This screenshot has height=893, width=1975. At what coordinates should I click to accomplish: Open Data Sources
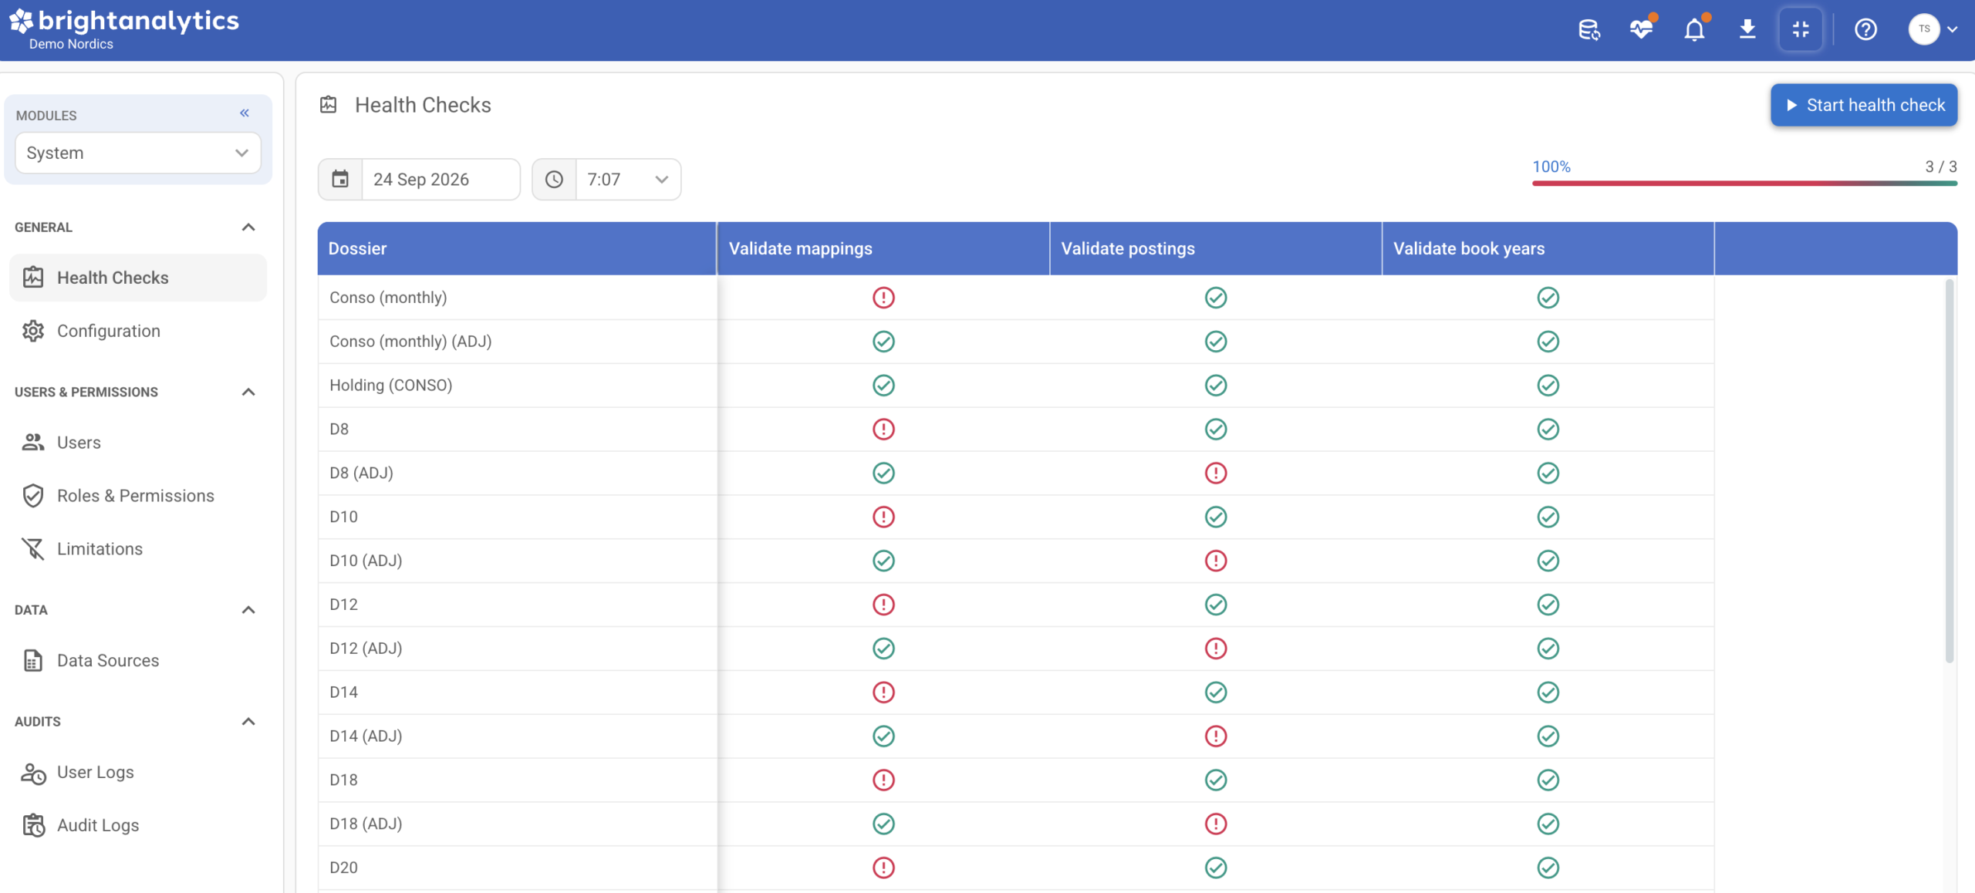tap(138, 661)
